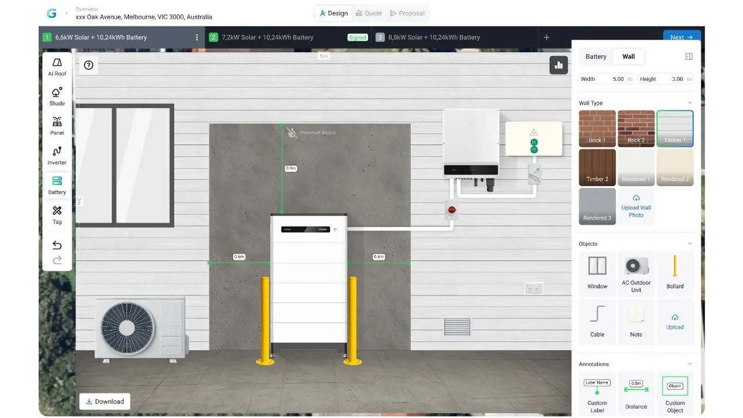Viewport: 743px width, 418px height.
Task: Open the bar chart statistics icon
Action: (558, 65)
